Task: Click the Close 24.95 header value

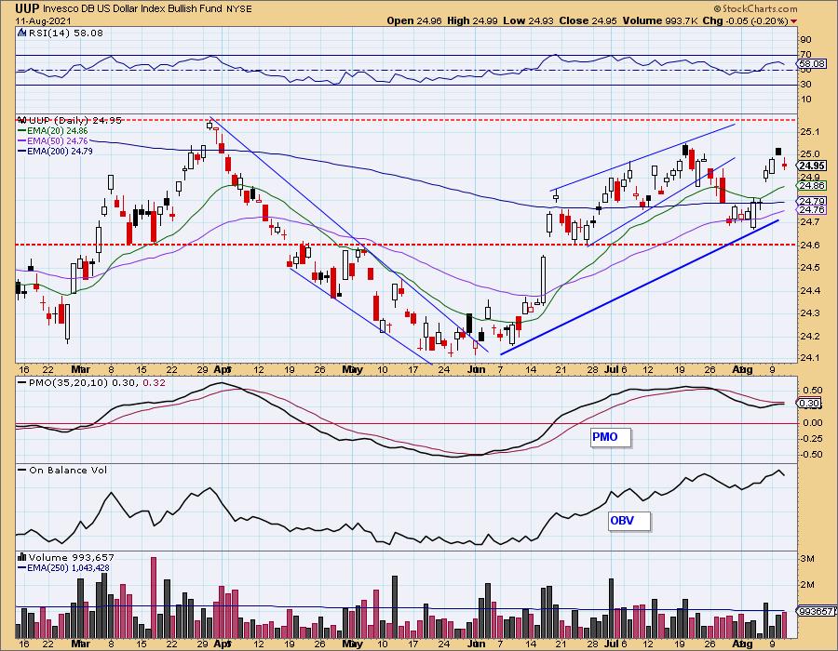Action: [x=588, y=20]
